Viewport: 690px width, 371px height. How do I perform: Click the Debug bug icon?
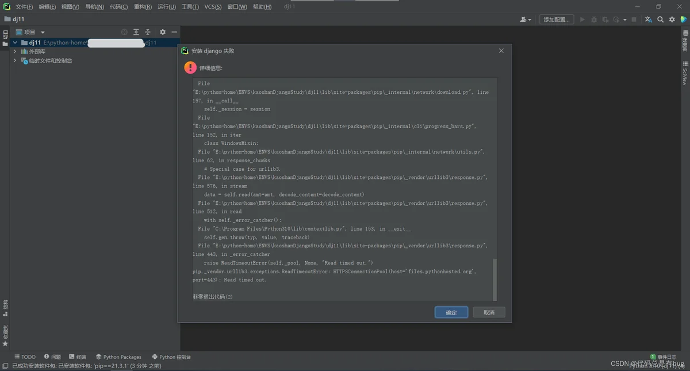pos(594,20)
